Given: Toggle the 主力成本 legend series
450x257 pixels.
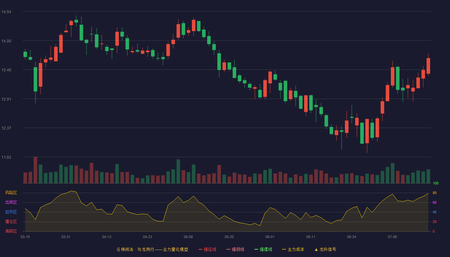Looking at the screenshot, I should point(293,249).
